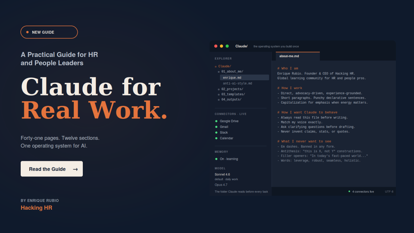Click the '# How I want Claude to behave' line
The image size is (414, 233).
coord(307,112)
